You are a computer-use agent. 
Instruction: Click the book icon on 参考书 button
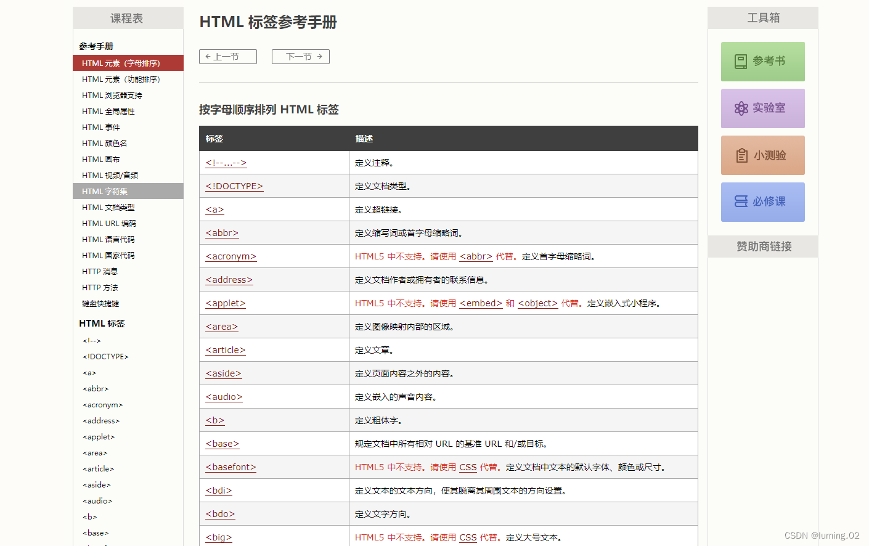click(x=741, y=62)
